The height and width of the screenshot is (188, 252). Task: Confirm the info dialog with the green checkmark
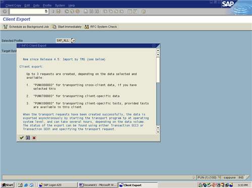(x=22, y=138)
